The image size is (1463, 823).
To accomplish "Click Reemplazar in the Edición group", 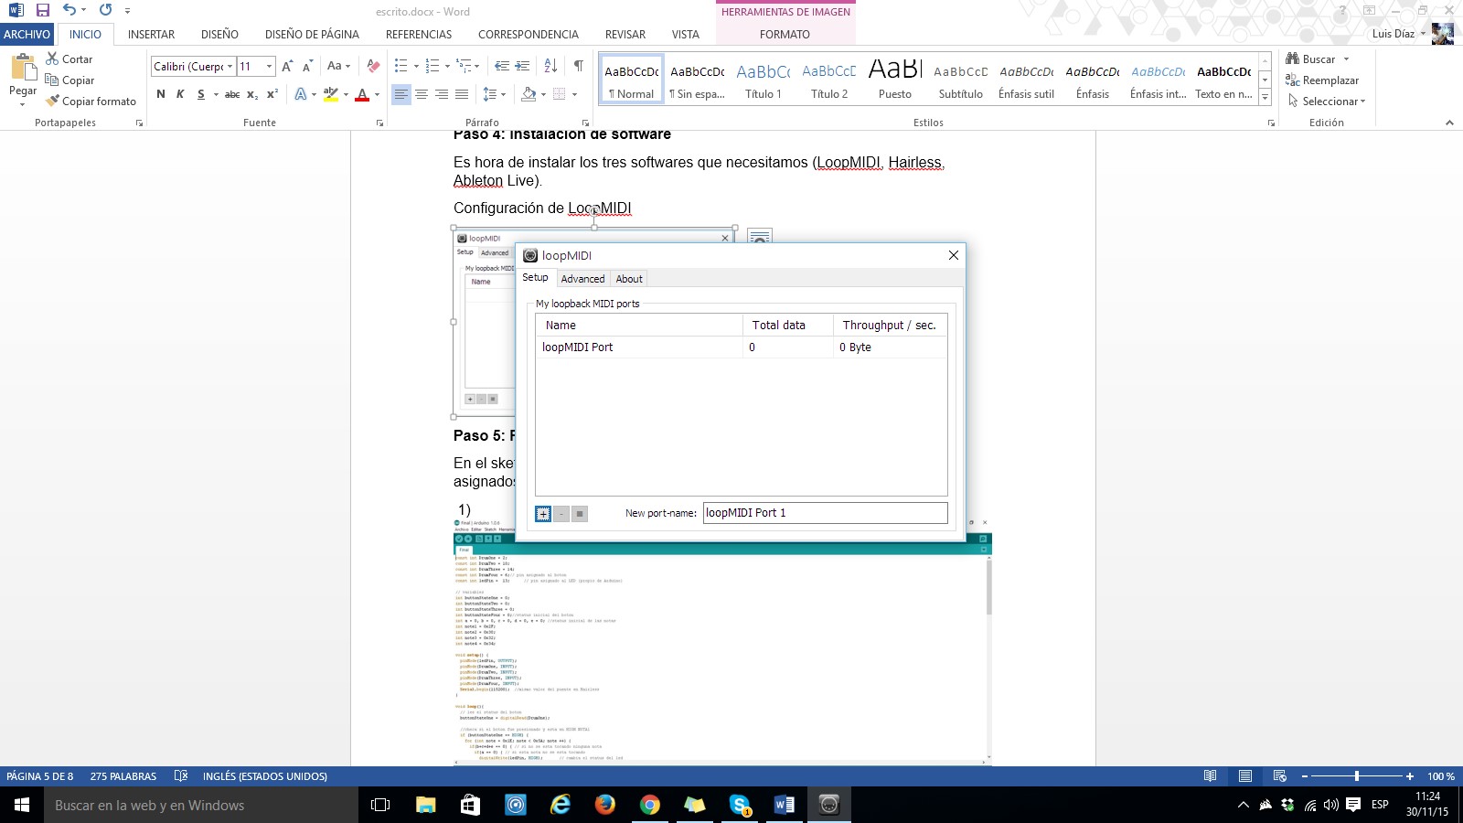I will 1322,80.
